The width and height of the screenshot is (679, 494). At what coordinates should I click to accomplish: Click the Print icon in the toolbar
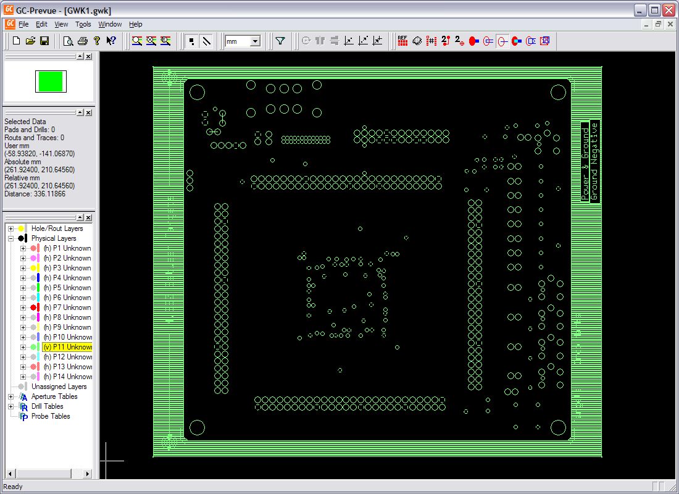pos(82,41)
